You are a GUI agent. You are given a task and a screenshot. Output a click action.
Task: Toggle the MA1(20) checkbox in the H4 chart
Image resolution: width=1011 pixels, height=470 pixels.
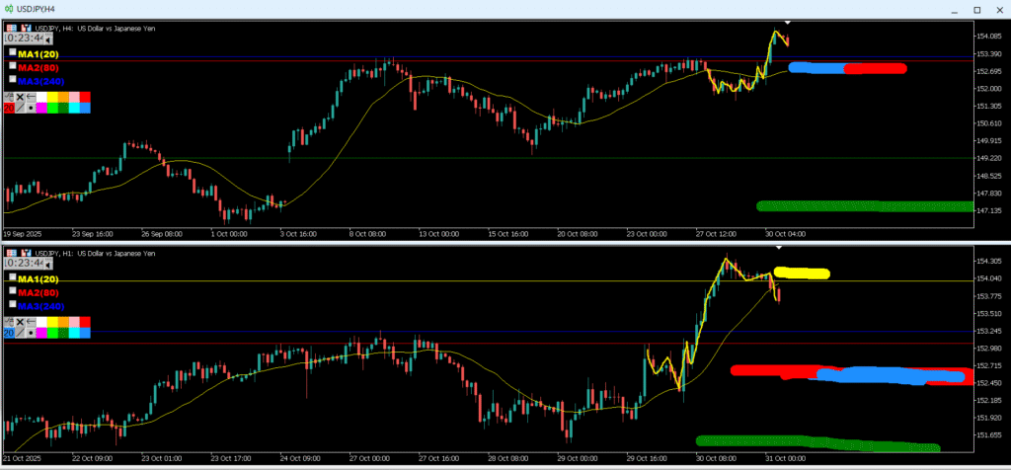pyautogui.click(x=13, y=52)
